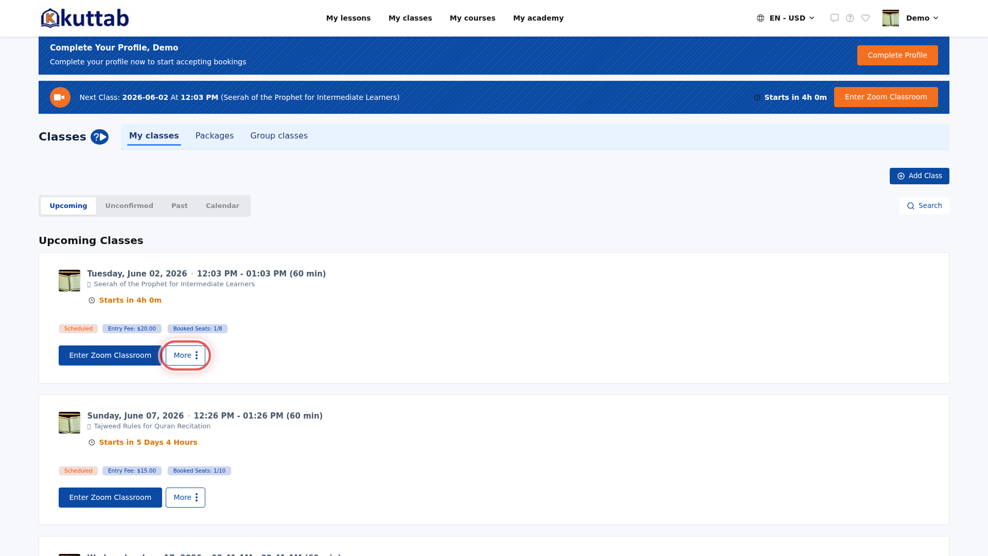Click the Tajweed class Quran thumbnail
The height and width of the screenshot is (556, 988).
(69, 423)
